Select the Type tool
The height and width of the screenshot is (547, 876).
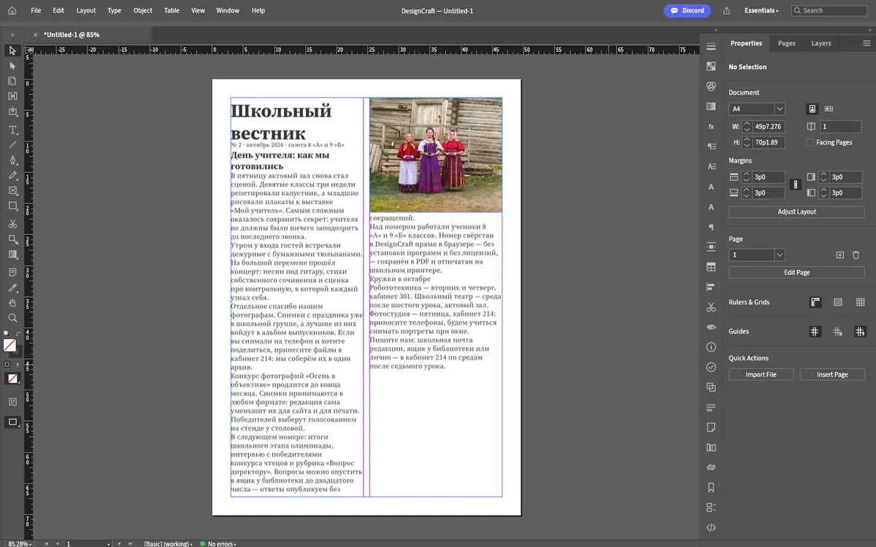(12, 129)
